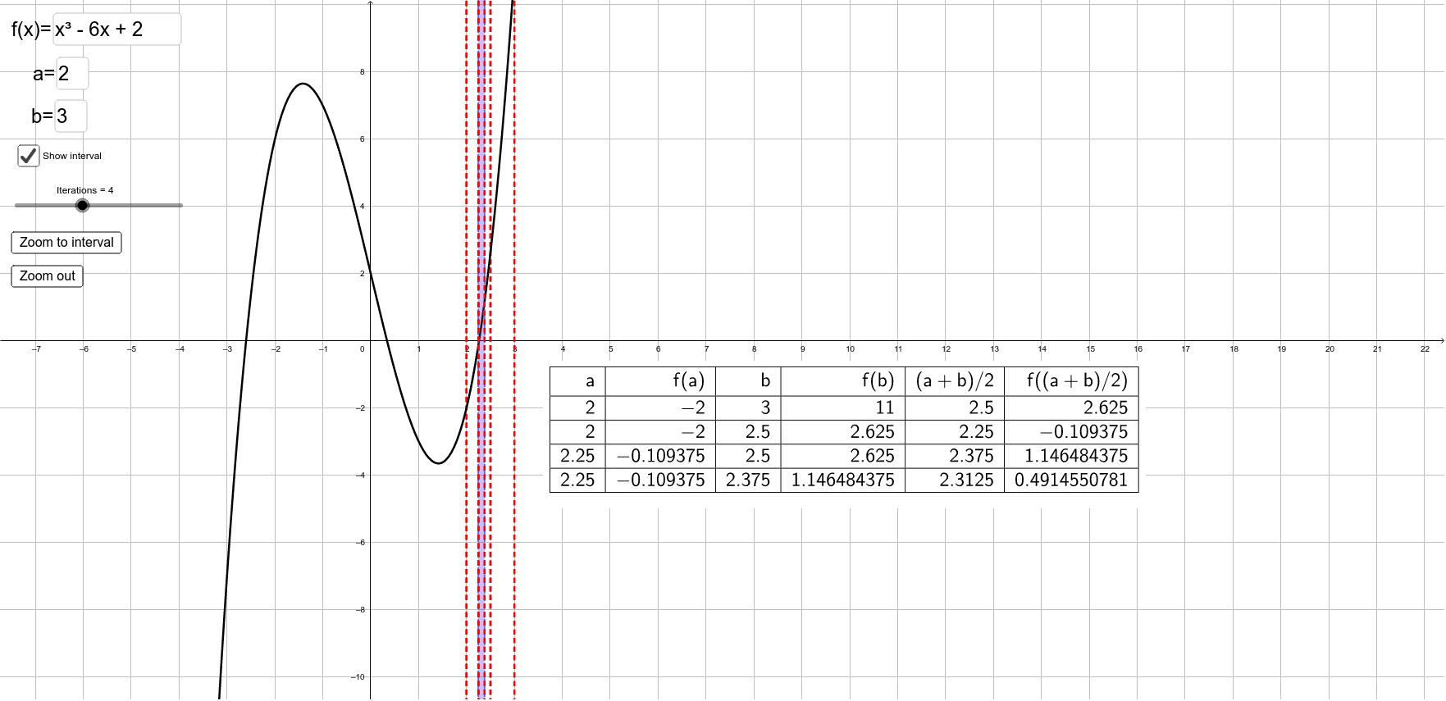Click the input box for a
1446x701 pixels.
pyautogui.click(x=72, y=74)
